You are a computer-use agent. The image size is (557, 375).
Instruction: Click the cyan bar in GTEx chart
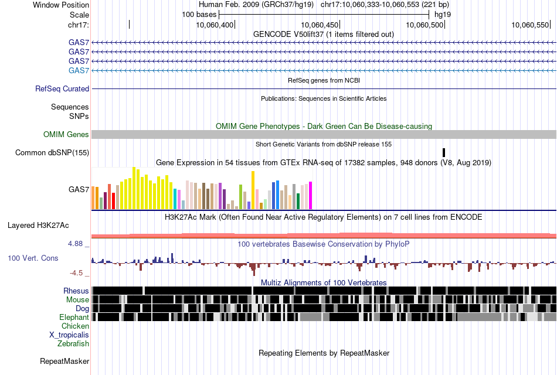pos(175,199)
